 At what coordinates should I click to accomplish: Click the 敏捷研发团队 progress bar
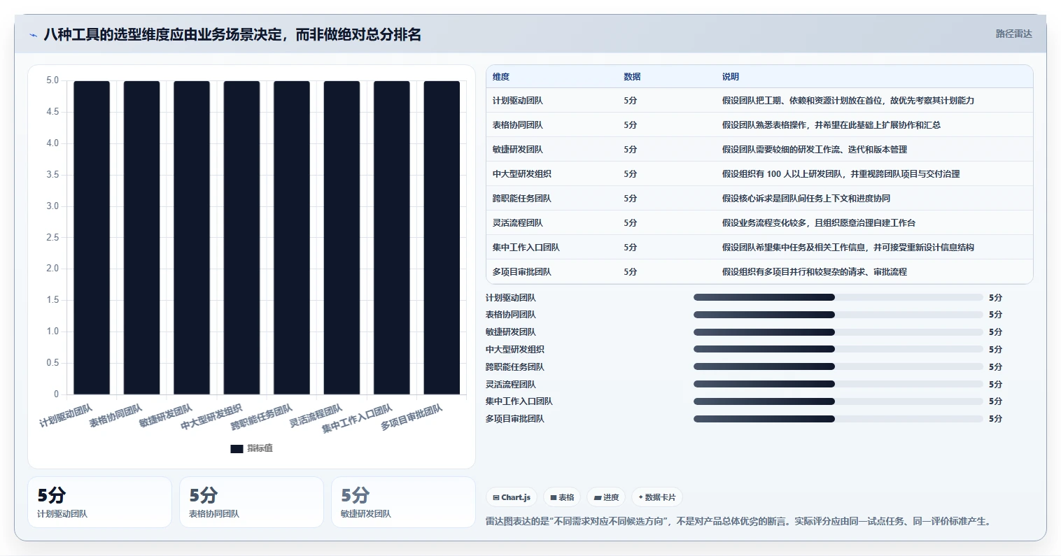(838, 332)
